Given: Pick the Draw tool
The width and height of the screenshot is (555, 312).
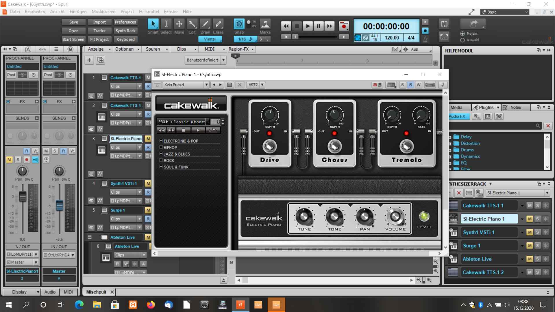Looking at the screenshot, I should 205,24.
